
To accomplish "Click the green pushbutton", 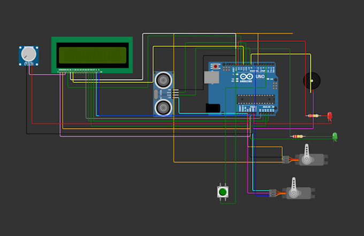I will [223, 192].
